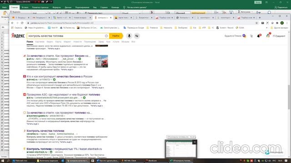
Task: Open the Контроль качества топлива result link
Action: click(x=45, y=131)
